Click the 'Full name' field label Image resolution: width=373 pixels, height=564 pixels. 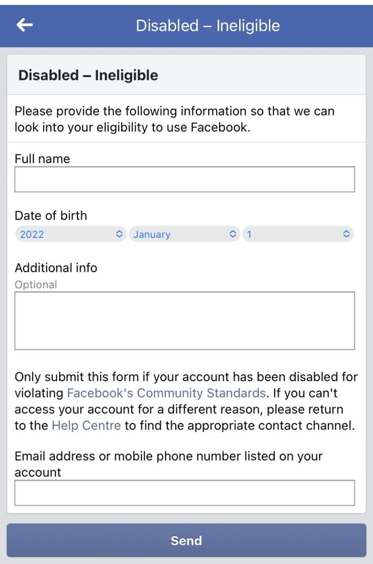coord(42,159)
